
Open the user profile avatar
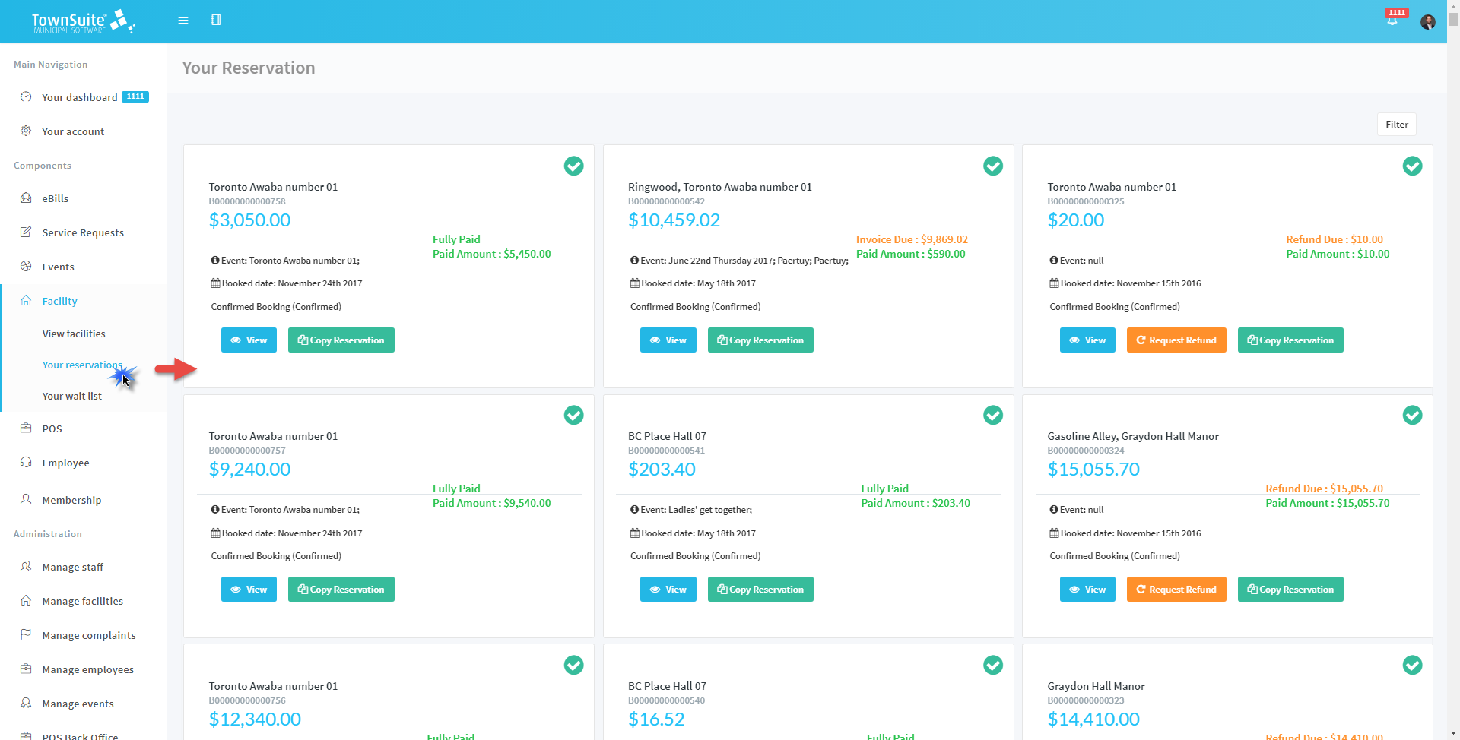(1427, 22)
